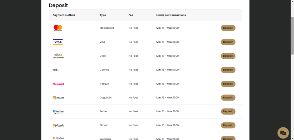Click the Tether logo icon

58,112
